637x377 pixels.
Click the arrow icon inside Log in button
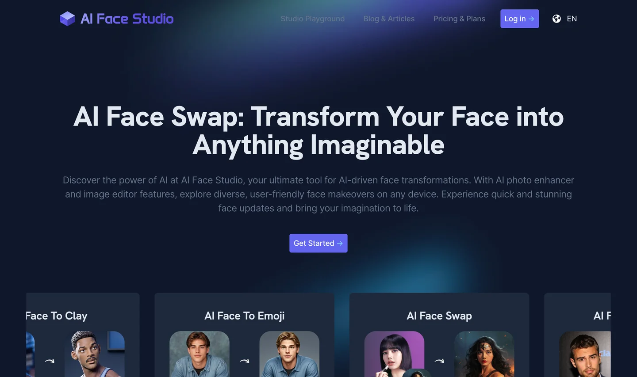[531, 19]
